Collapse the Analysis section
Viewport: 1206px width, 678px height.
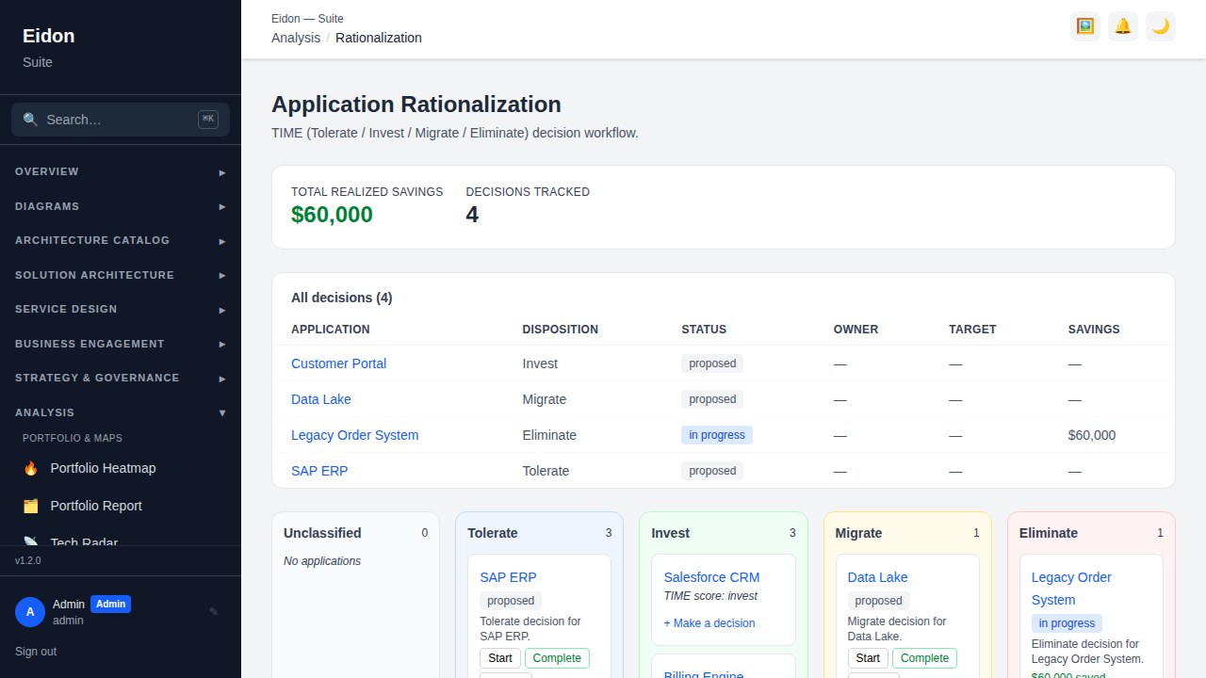tap(121, 412)
